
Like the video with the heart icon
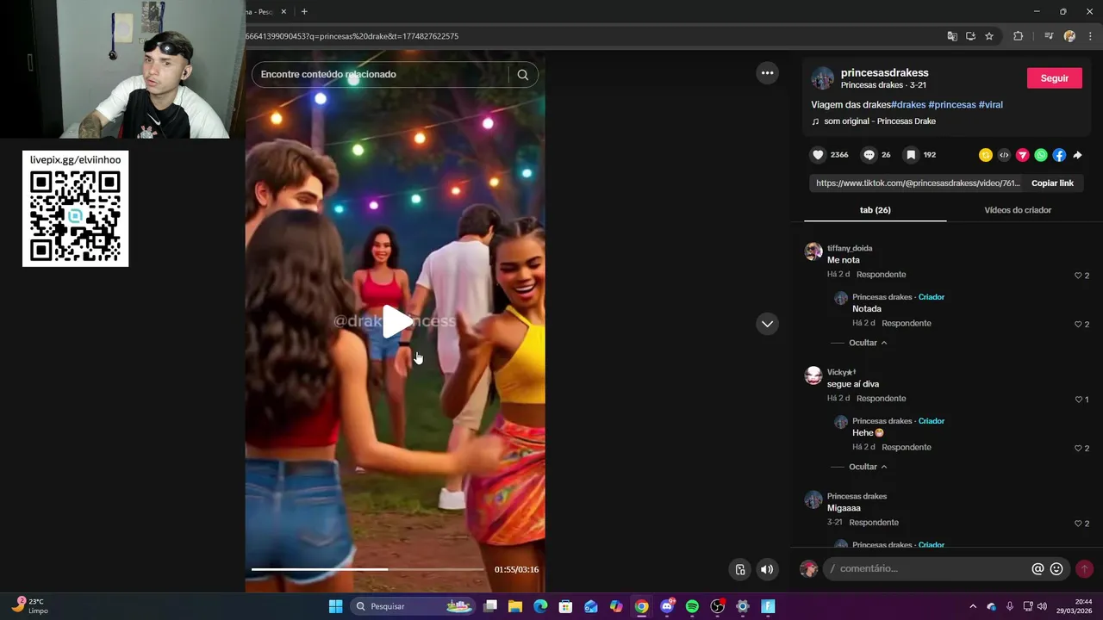(818, 155)
